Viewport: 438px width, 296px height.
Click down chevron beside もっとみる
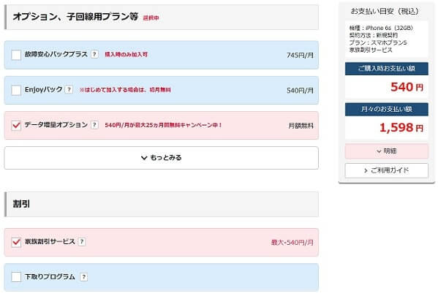144,158
